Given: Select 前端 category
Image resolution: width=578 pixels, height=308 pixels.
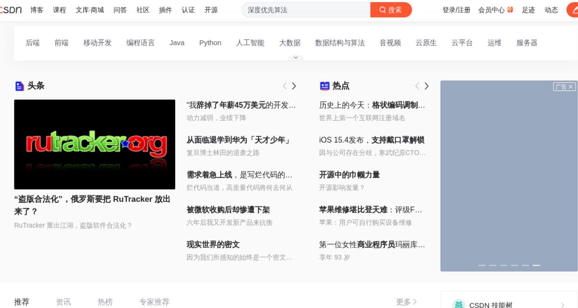Looking at the screenshot, I should coord(61,43).
